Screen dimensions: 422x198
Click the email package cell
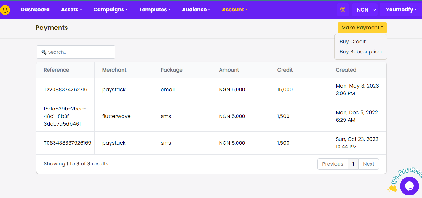pos(182,90)
